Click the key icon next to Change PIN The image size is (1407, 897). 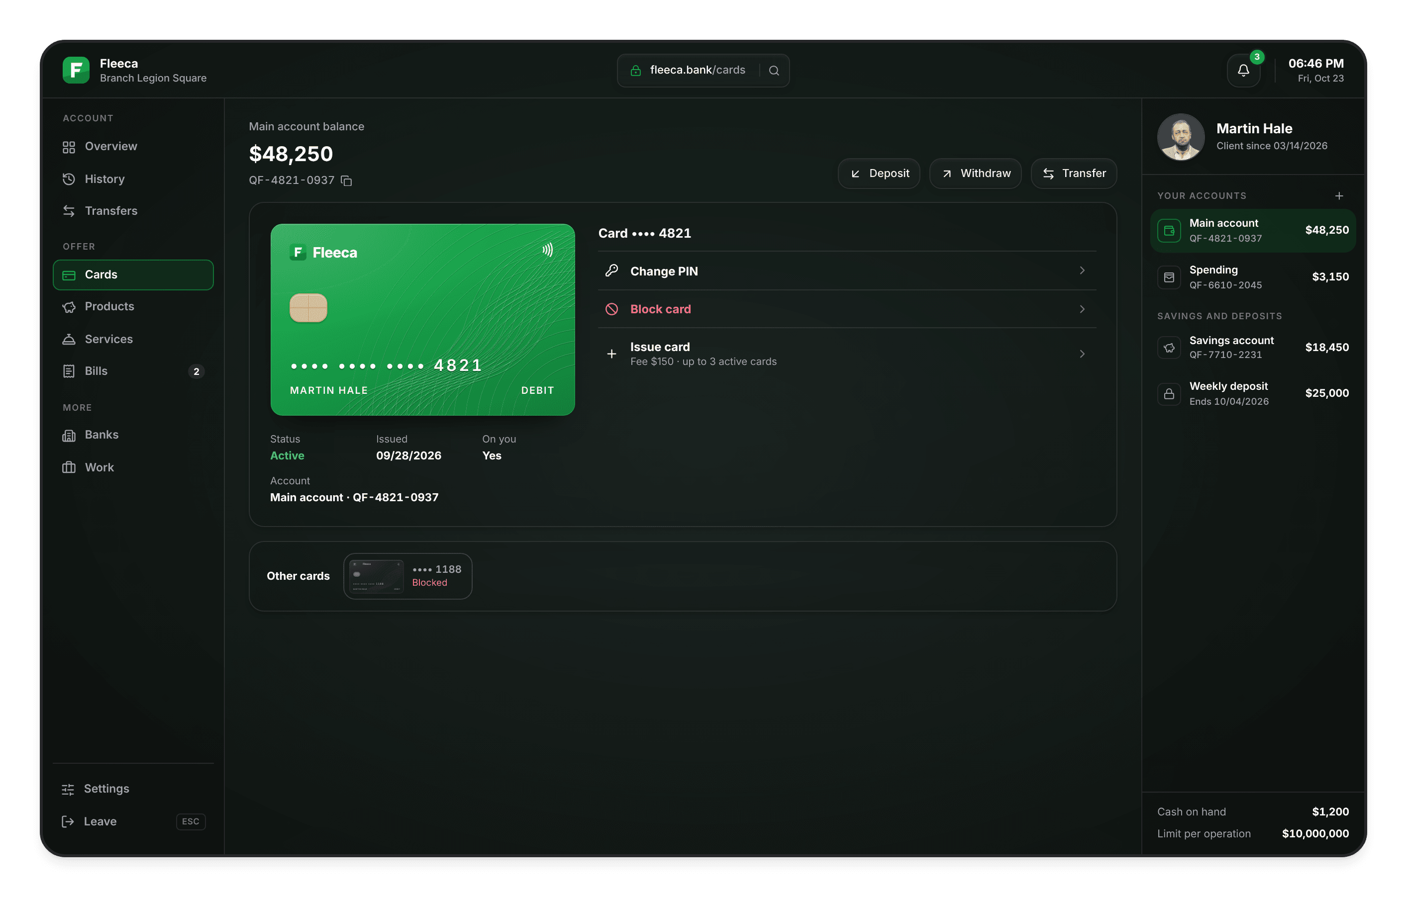click(x=611, y=270)
